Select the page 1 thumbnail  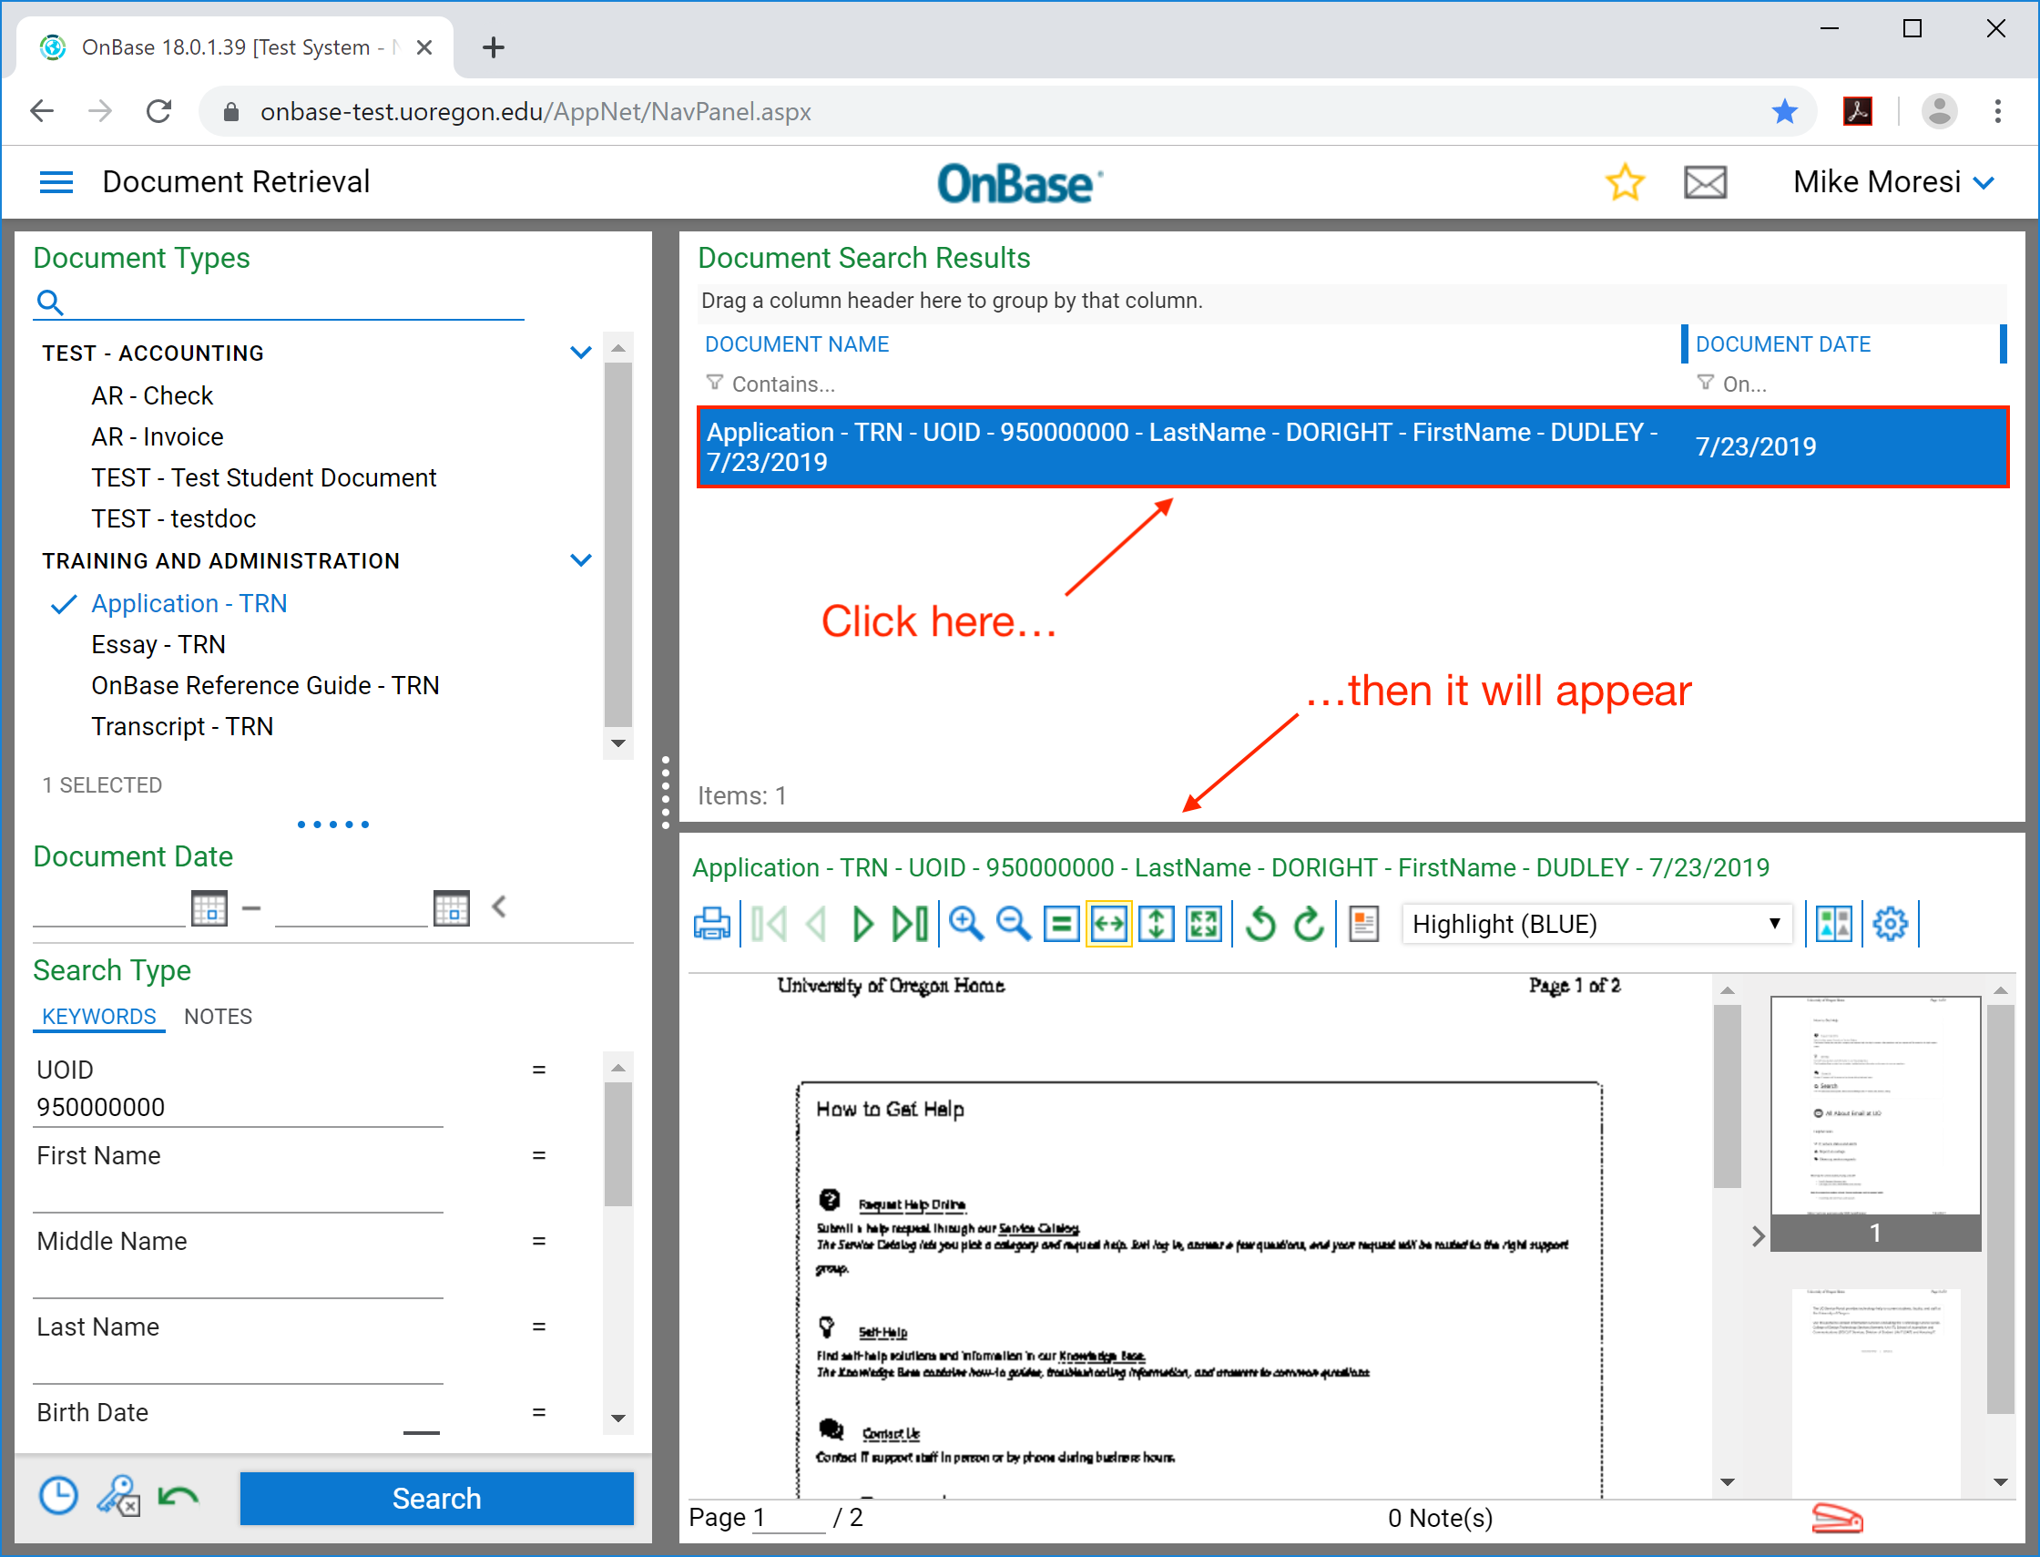click(x=1875, y=1123)
